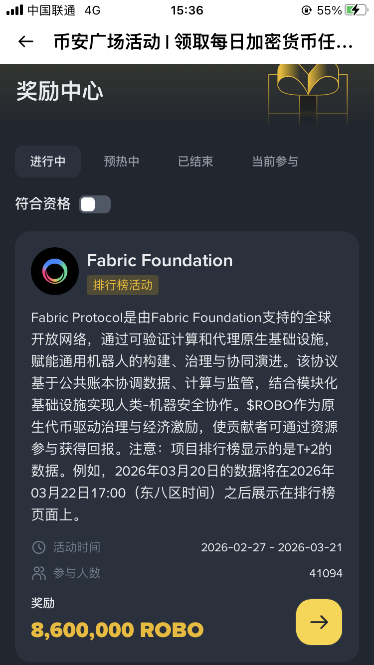The width and height of the screenshot is (374, 665).
Task: Tap the back arrow in header
Action: point(25,41)
